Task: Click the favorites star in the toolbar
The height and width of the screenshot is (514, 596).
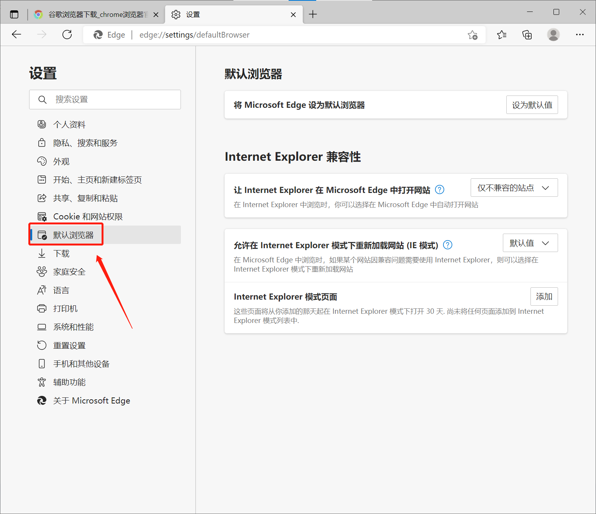Action: point(502,35)
